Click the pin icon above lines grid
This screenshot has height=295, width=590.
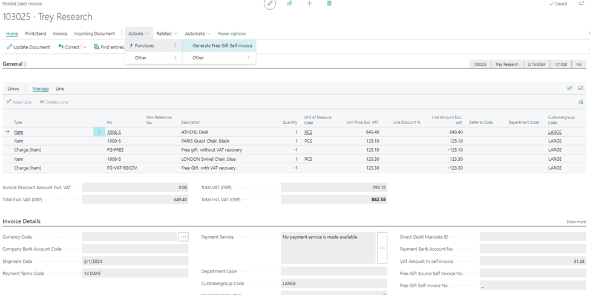click(580, 102)
